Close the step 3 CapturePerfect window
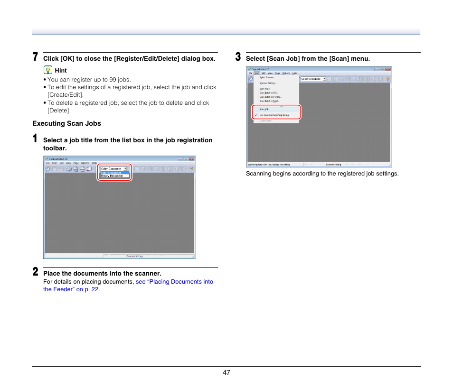453x388 pixels. (x=387, y=69)
